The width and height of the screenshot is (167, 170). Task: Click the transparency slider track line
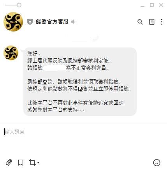pos(11,5)
